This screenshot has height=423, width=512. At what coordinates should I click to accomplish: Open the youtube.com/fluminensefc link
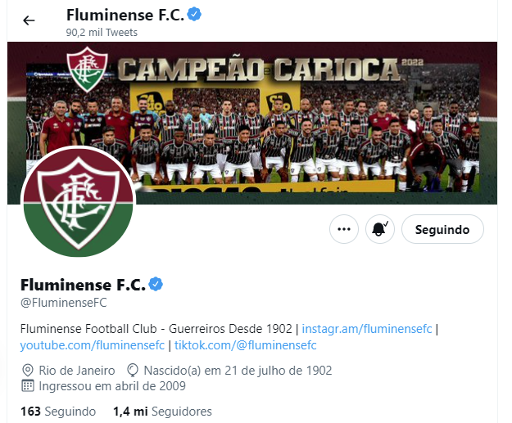pyautogui.click(x=92, y=345)
